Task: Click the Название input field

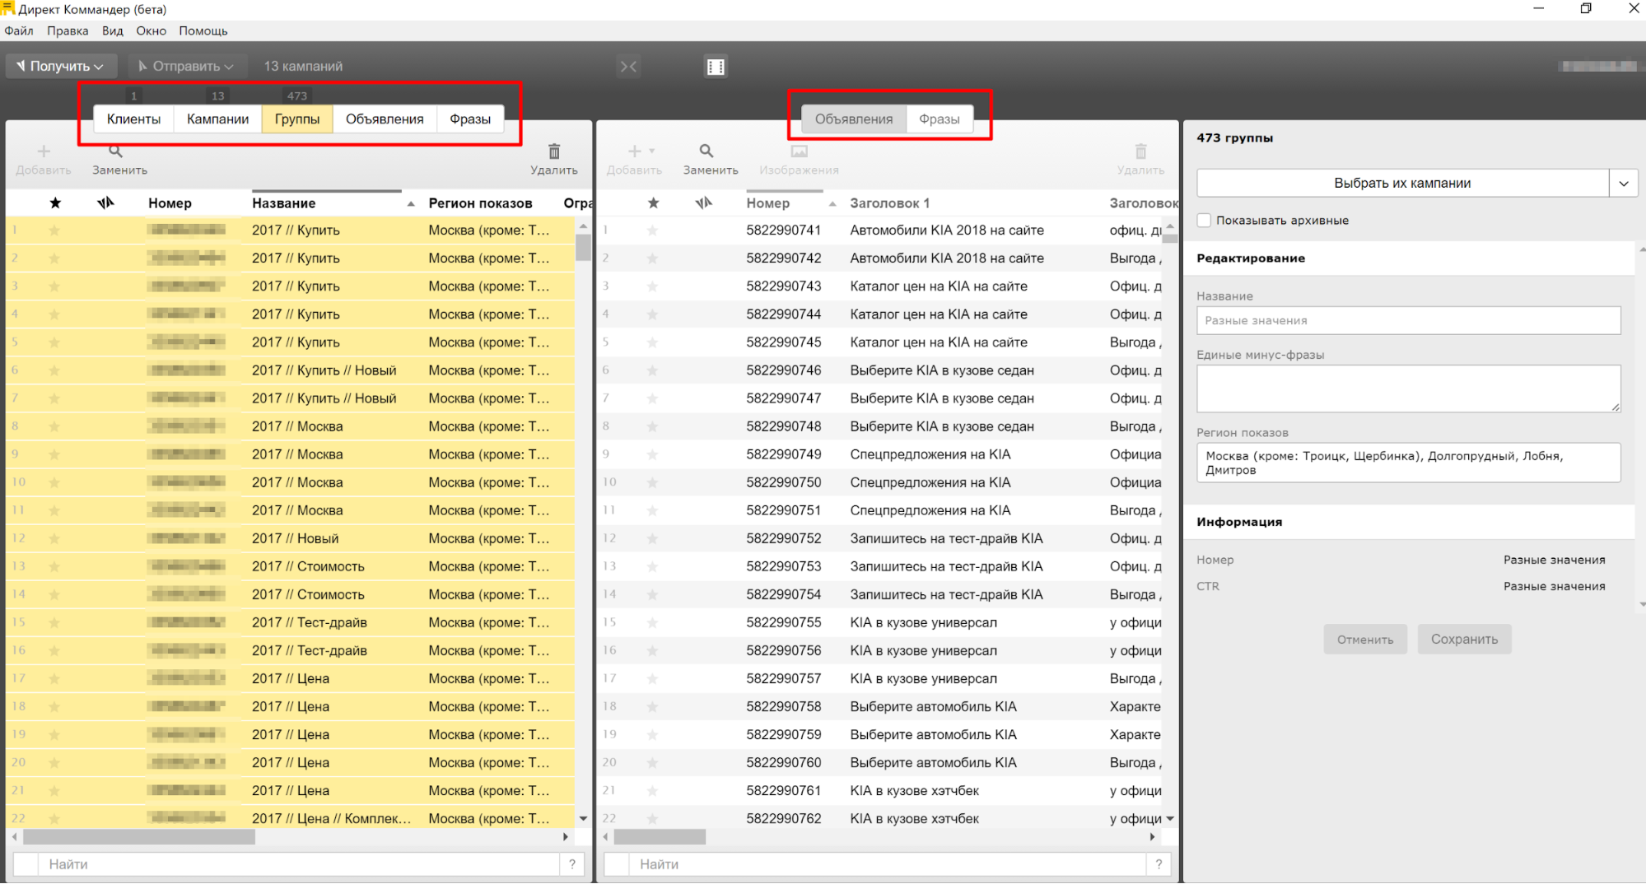Action: [x=1408, y=321]
